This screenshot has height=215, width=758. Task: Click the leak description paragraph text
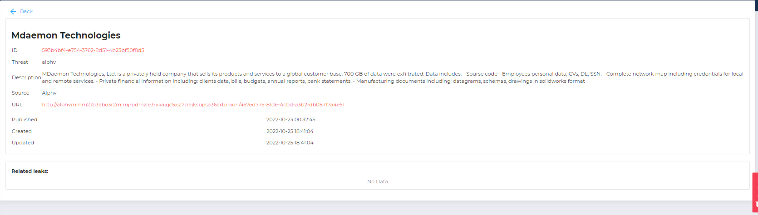393,77
